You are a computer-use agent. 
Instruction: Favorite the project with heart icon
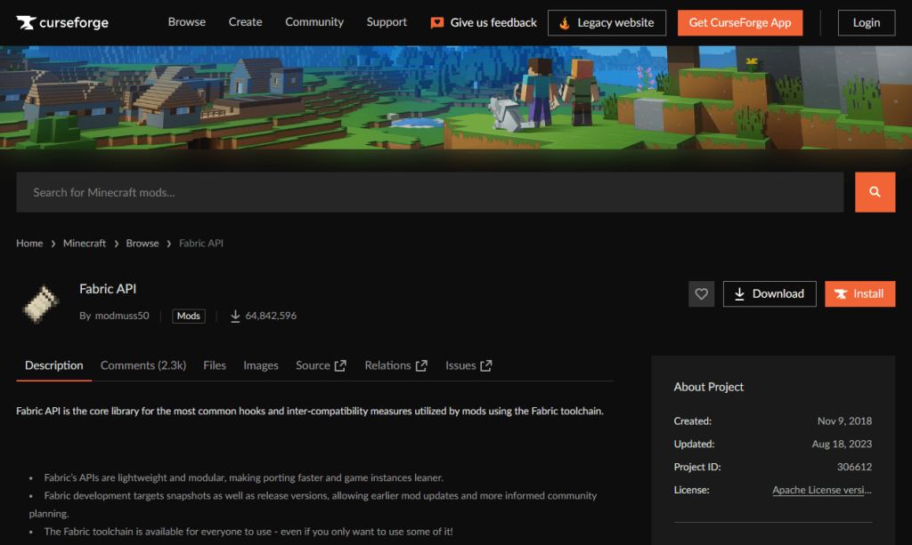(701, 294)
